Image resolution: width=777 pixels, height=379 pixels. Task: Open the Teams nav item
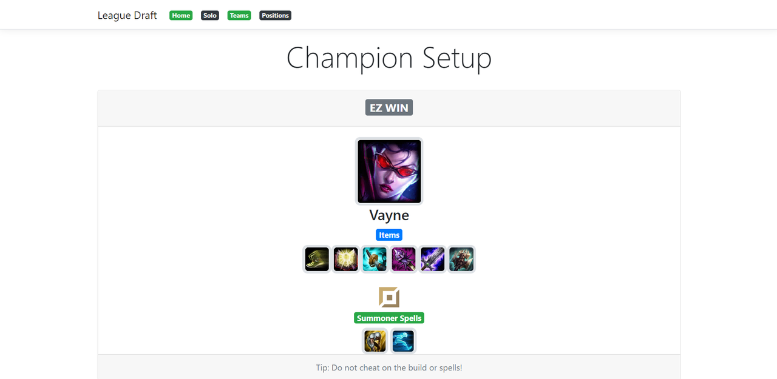[239, 15]
